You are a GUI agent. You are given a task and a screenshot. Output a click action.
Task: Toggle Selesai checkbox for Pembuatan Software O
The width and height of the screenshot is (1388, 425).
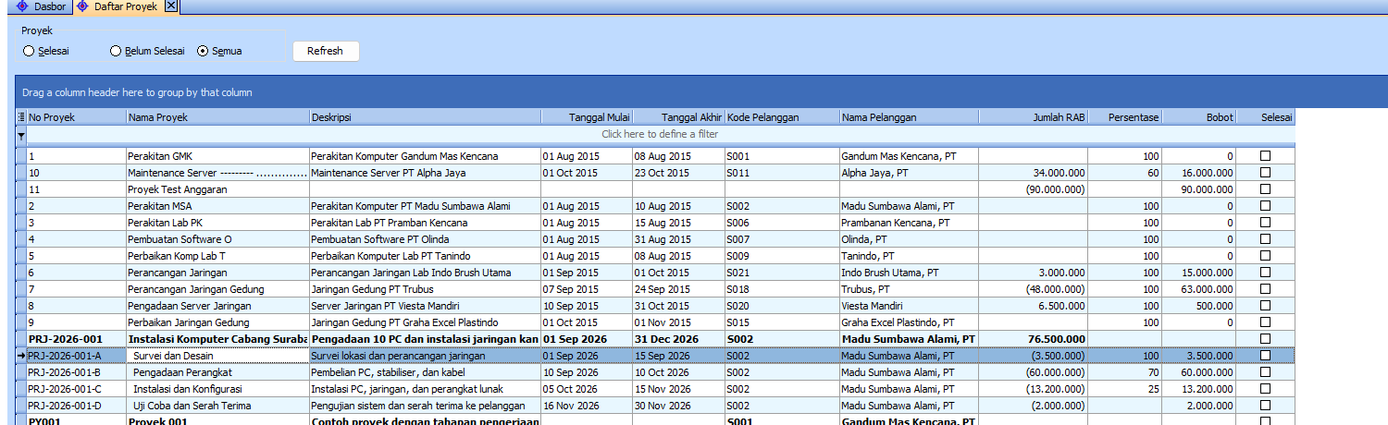1265,239
